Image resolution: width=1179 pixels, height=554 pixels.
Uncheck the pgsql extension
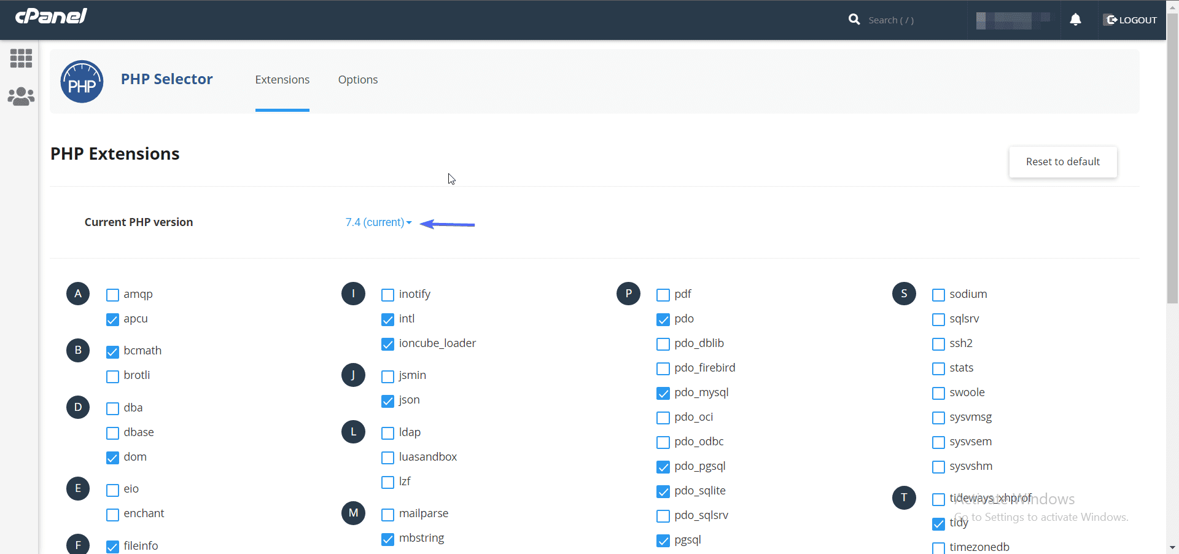pos(663,540)
